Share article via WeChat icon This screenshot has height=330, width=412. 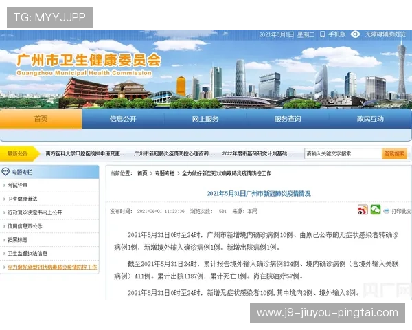coord(376,210)
